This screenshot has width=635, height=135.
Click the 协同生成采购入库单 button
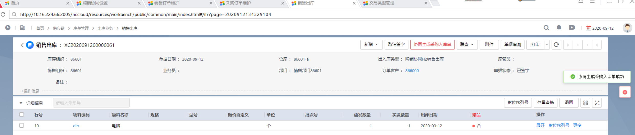432,45
